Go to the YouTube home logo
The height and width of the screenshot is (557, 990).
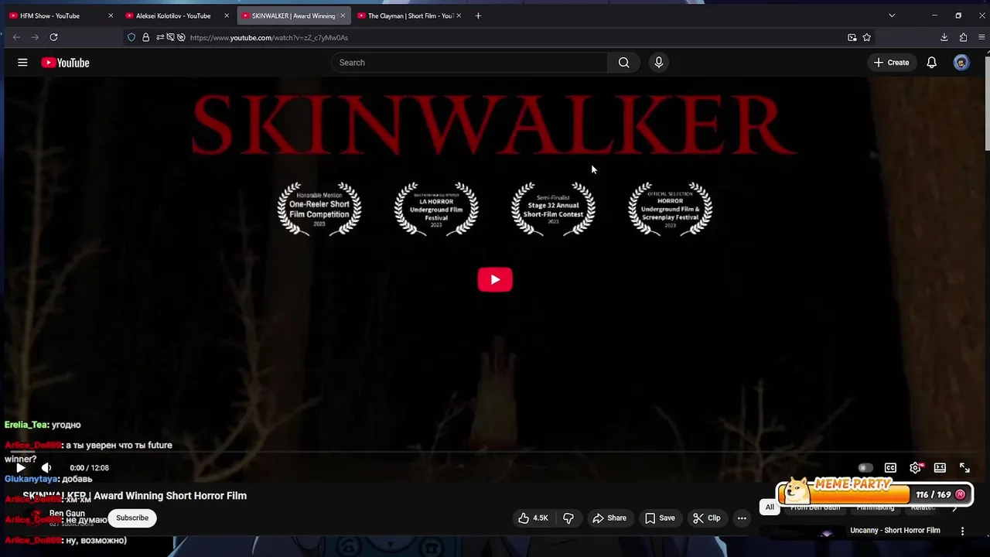[65, 63]
